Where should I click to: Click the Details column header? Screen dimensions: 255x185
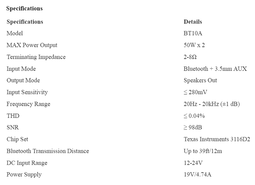[x=193, y=22]
